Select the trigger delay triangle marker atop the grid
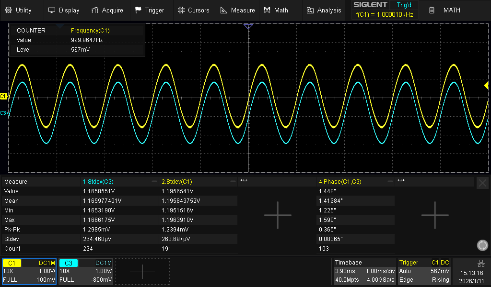Image resolution: width=491 pixels, height=287 pixels. (x=248, y=27)
